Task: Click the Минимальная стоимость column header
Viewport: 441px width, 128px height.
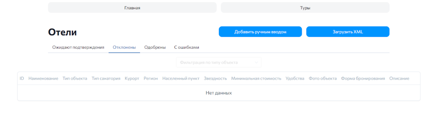Action: pyautogui.click(x=256, y=78)
